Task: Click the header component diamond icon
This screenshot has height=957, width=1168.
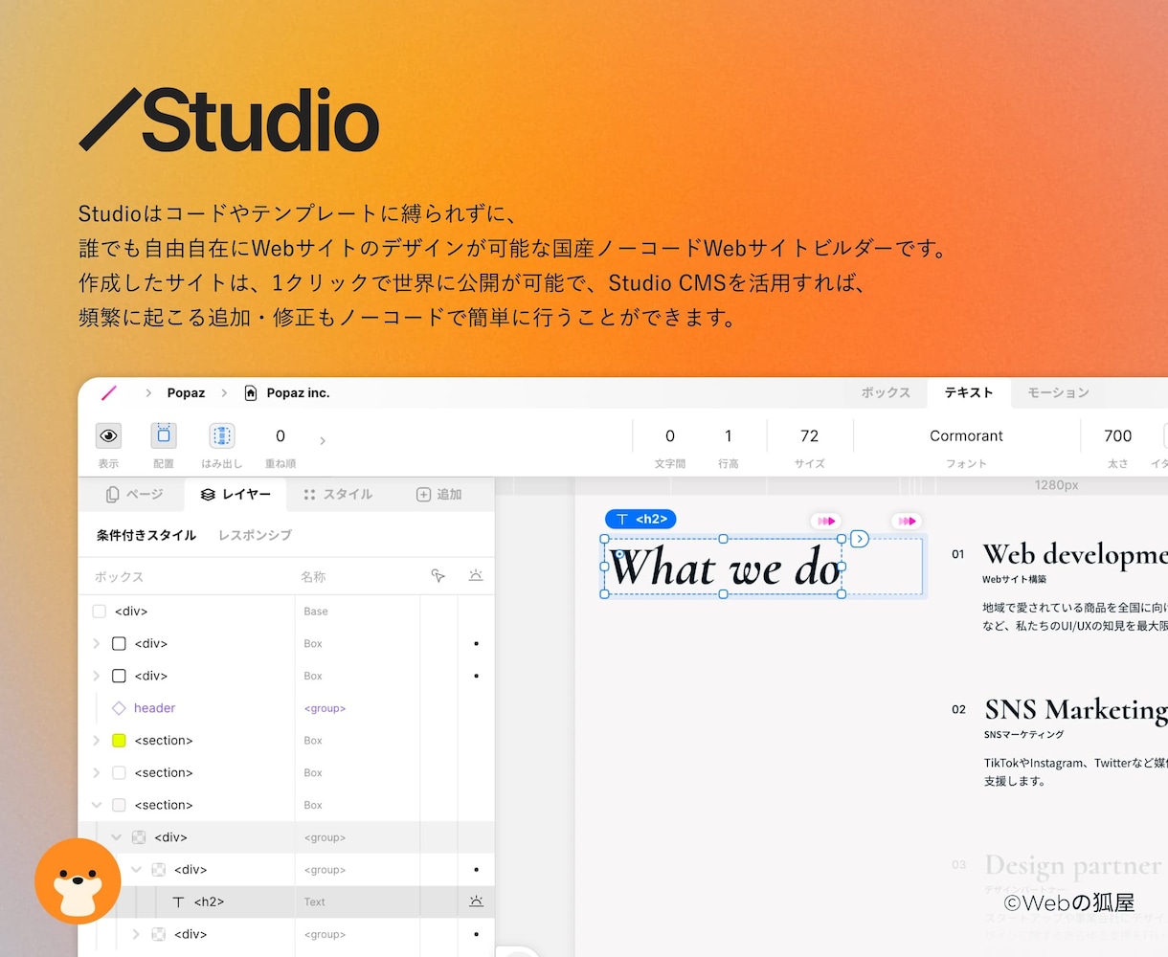Action: (119, 708)
